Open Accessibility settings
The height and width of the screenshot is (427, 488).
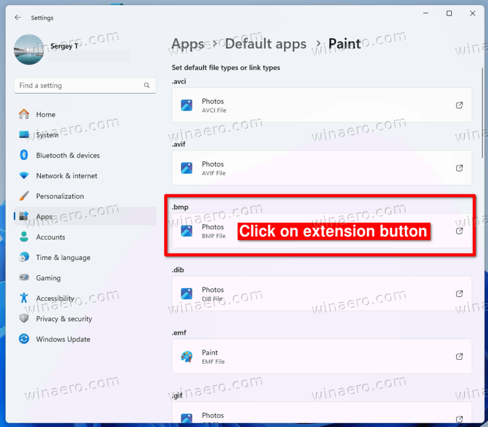(x=85, y=298)
